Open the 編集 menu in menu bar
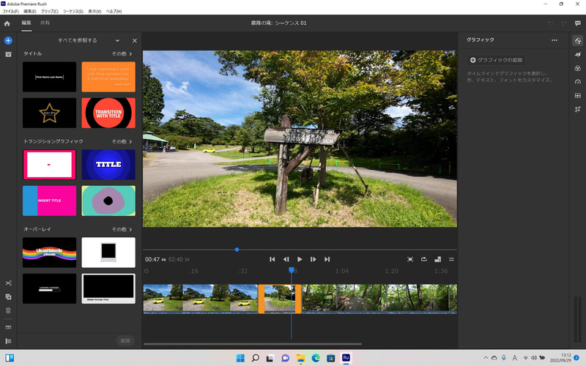The image size is (586, 366). click(30, 11)
